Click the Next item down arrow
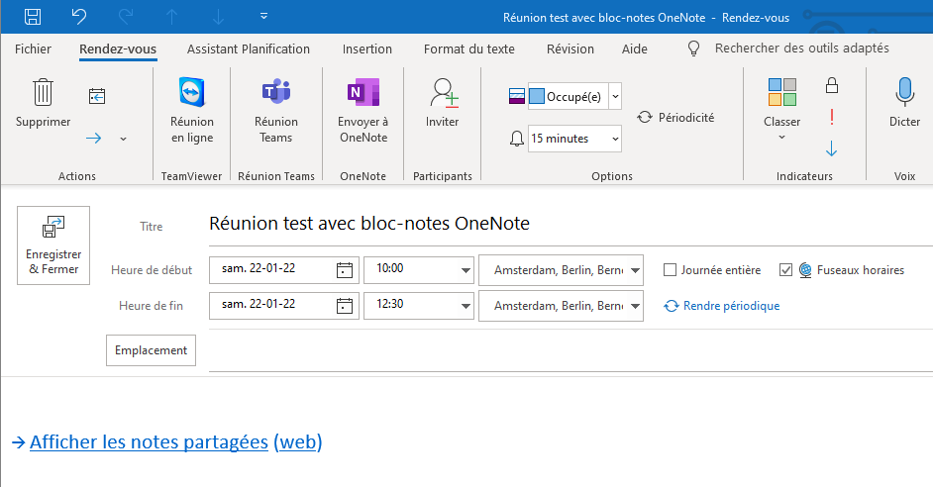Screen dimensions: 933x487 pos(218,17)
